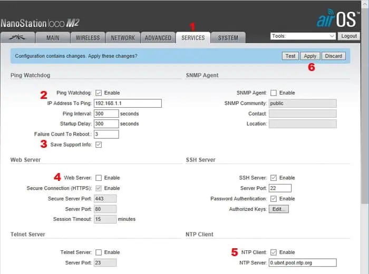Viewport: 369px width, 274px height.
Task: Click the IP Address To Ping field
Action: click(x=127, y=104)
